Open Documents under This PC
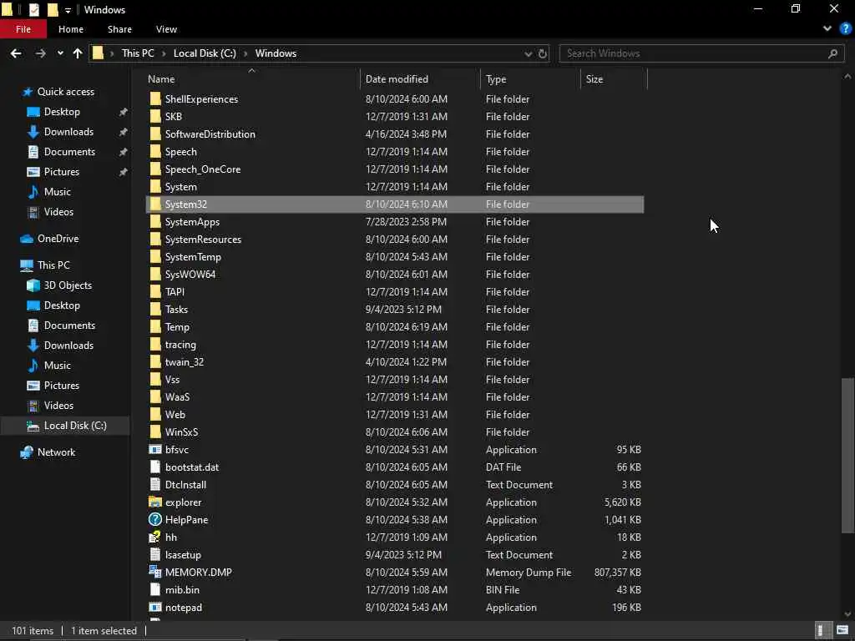 coord(69,326)
